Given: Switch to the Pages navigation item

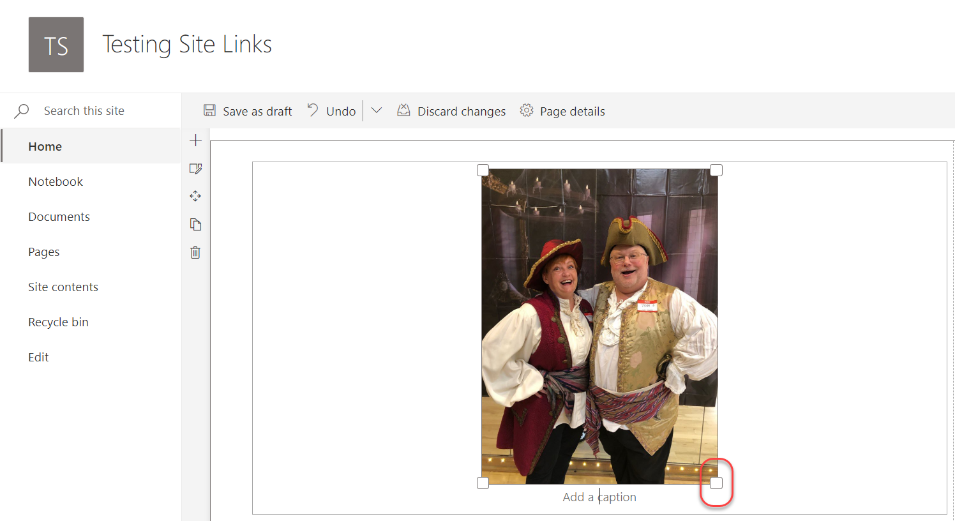Looking at the screenshot, I should (x=43, y=252).
